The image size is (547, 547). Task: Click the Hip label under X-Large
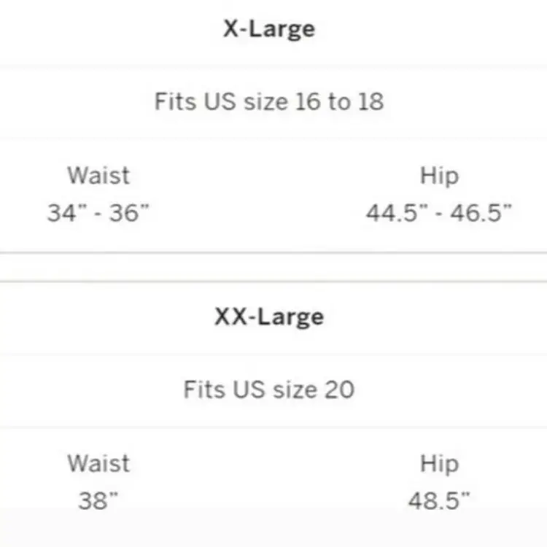(439, 176)
